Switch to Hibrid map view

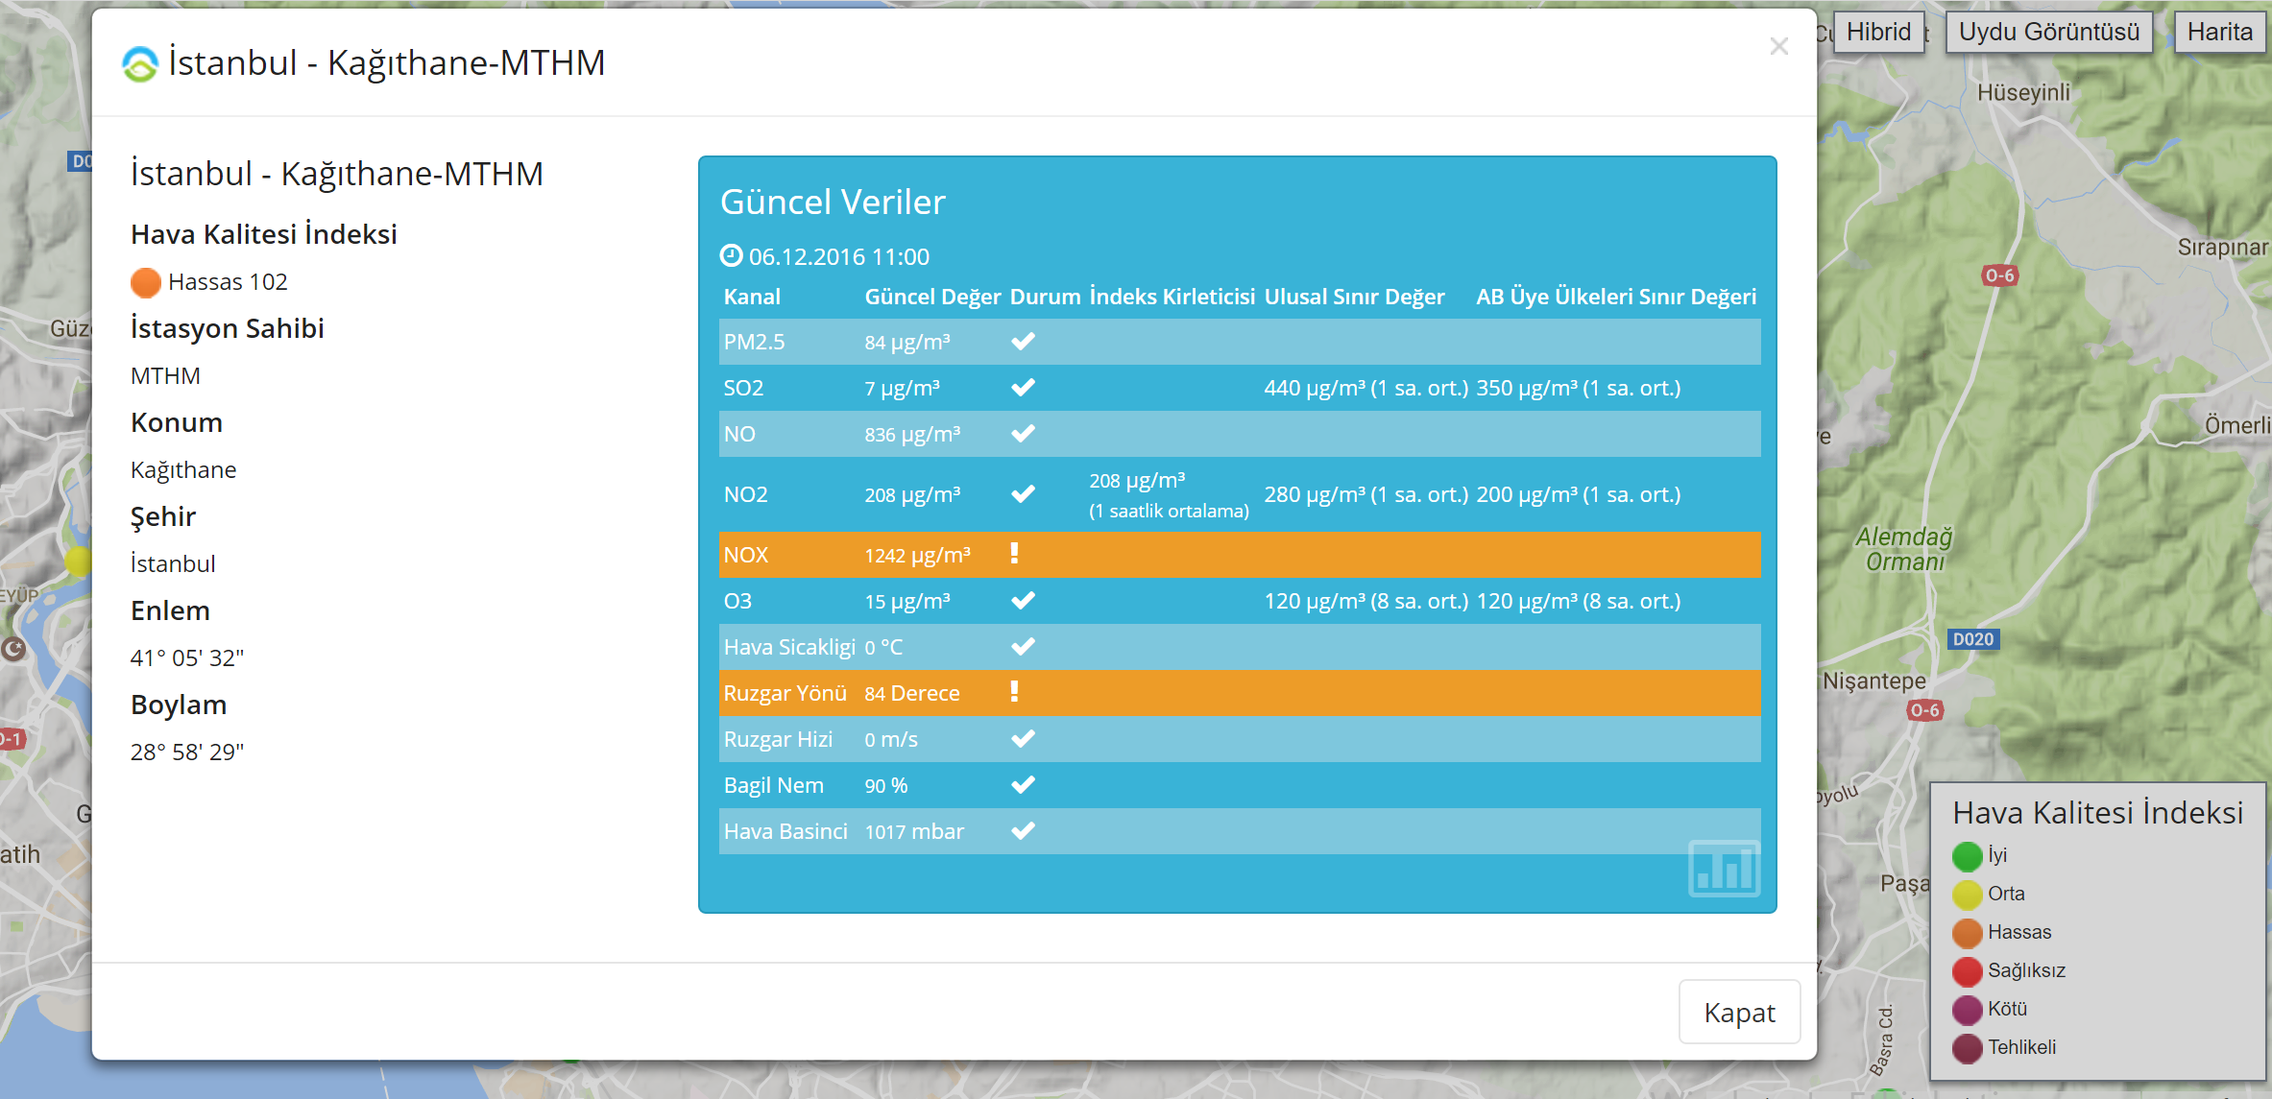tap(1877, 32)
